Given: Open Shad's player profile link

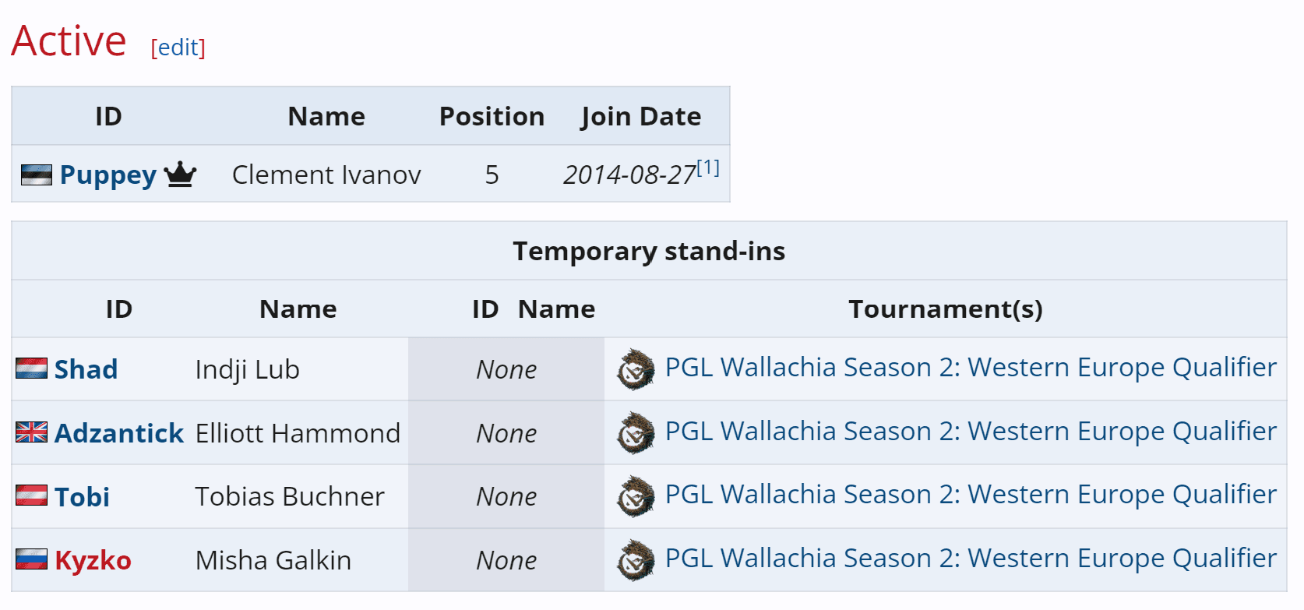Looking at the screenshot, I should [x=86, y=368].
